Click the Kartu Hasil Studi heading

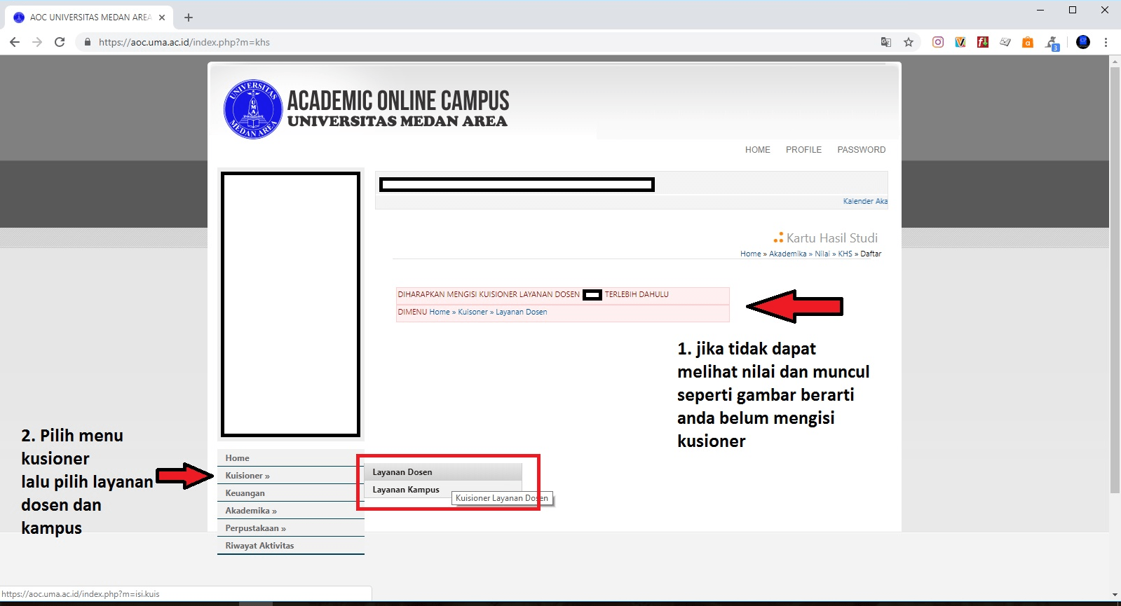coord(831,238)
